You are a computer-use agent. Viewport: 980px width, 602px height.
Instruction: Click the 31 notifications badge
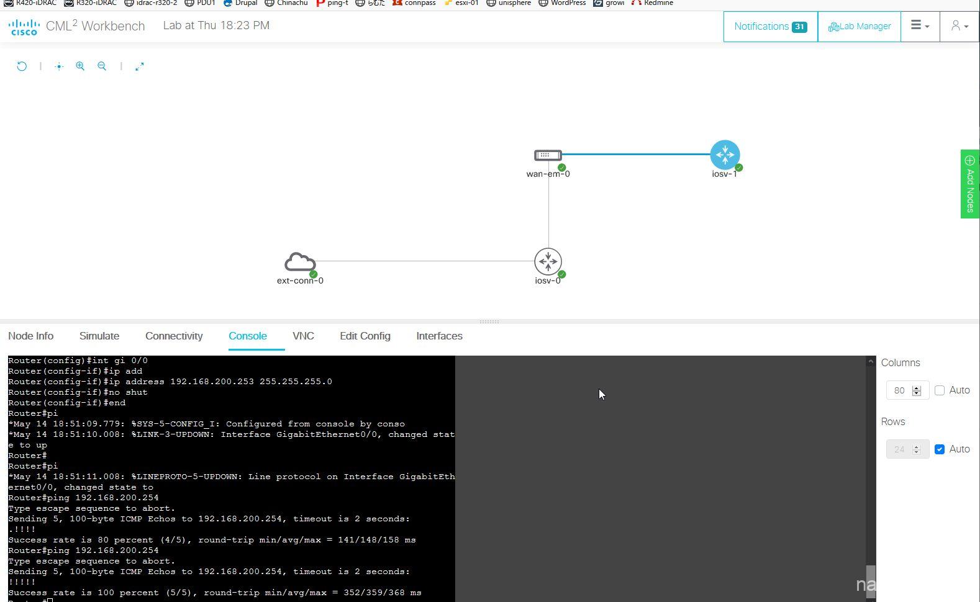point(799,27)
